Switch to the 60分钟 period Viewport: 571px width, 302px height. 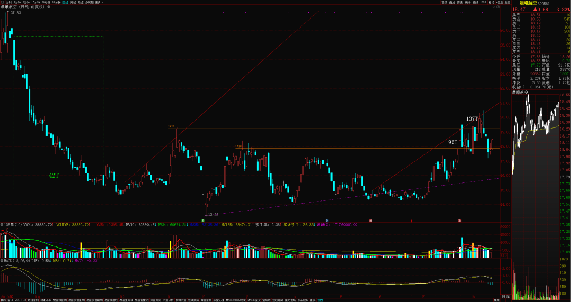(x=56, y=2)
